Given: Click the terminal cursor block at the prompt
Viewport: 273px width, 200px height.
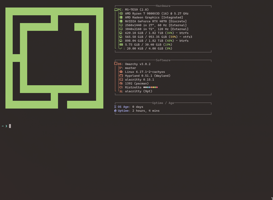Looking at the screenshot, I should pyautogui.click(x=10, y=126).
